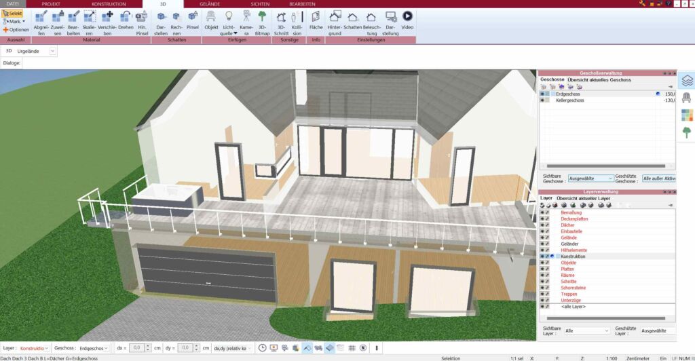Open the Geschoss Erdgeschoss dropdown in status bar
Image resolution: width=695 pixels, height=361 pixels.
94,348
